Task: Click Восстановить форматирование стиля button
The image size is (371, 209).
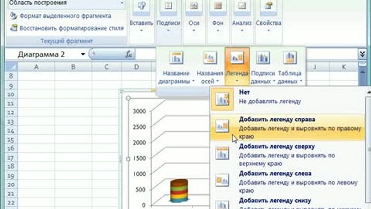Action: (x=67, y=28)
